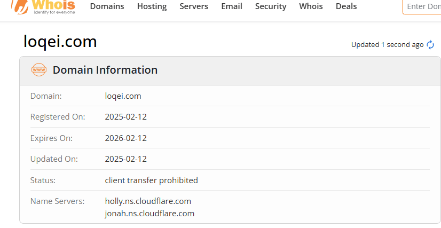Open the Deals nav item

click(346, 6)
